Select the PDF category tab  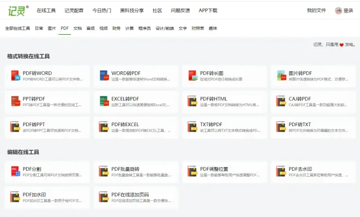pyautogui.click(x=65, y=28)
